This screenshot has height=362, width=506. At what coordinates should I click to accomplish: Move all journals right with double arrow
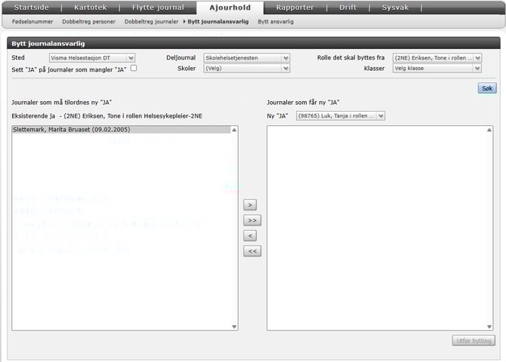pyautogui.click(x=251, y=220)
